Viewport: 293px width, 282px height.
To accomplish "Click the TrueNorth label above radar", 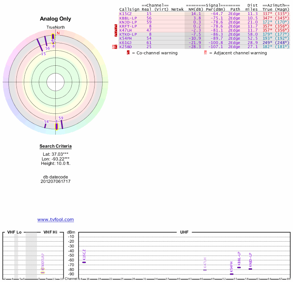I will 56,28.
